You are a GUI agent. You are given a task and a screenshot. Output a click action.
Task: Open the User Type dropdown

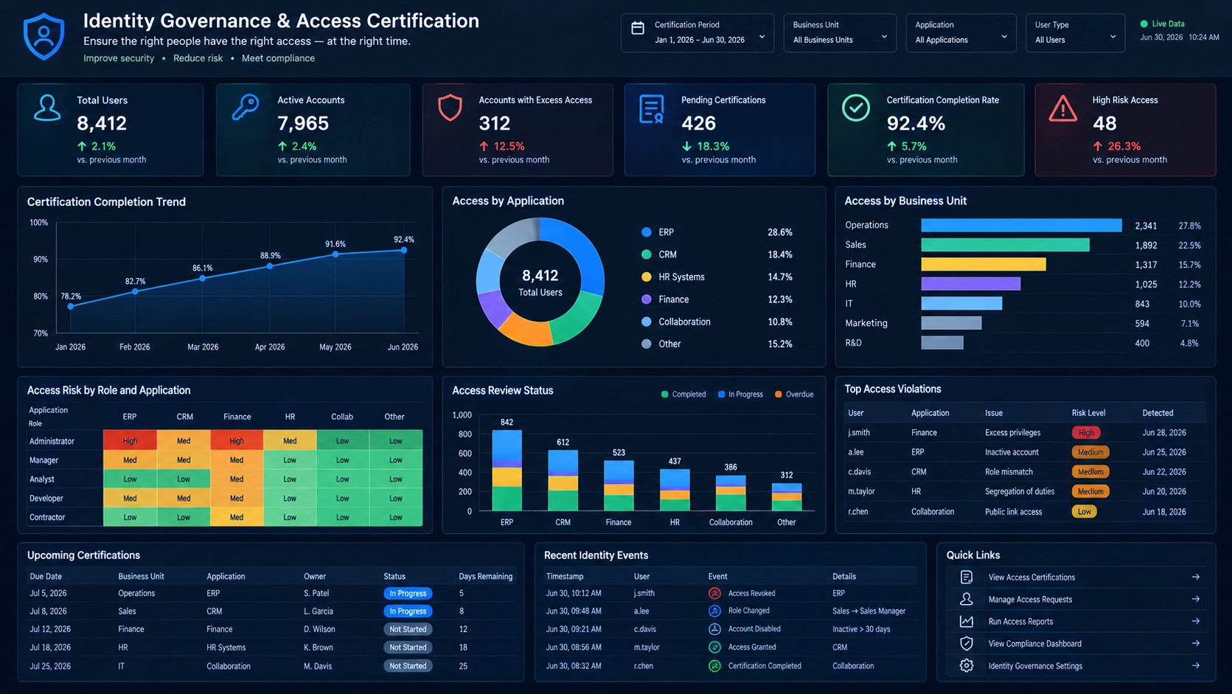pos(1075,33)
